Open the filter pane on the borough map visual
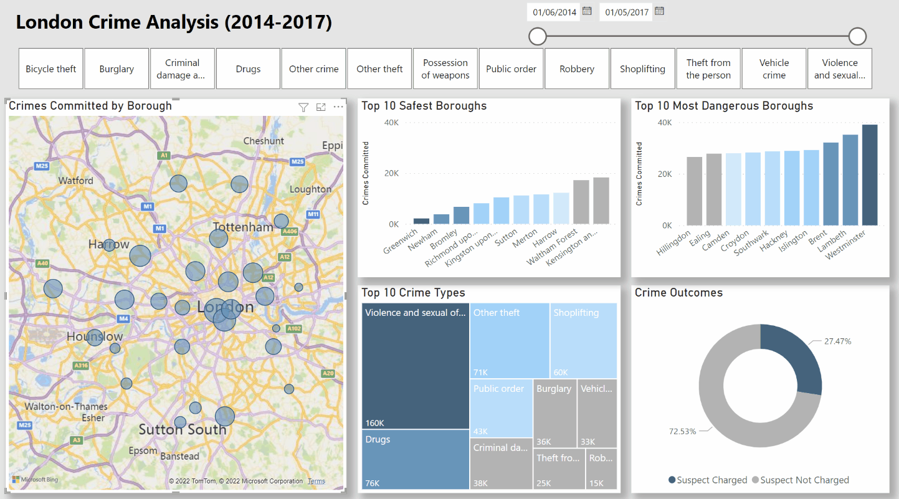 (303, 107)
